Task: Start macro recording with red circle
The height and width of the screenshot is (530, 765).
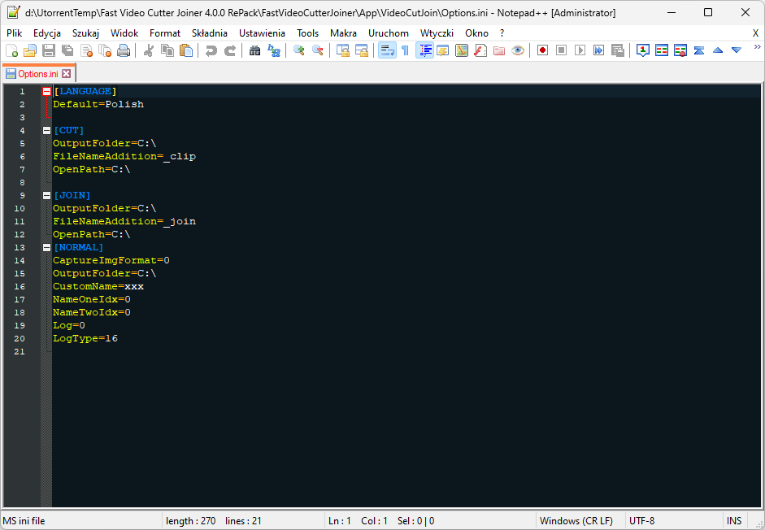Action: coord(542,50)
